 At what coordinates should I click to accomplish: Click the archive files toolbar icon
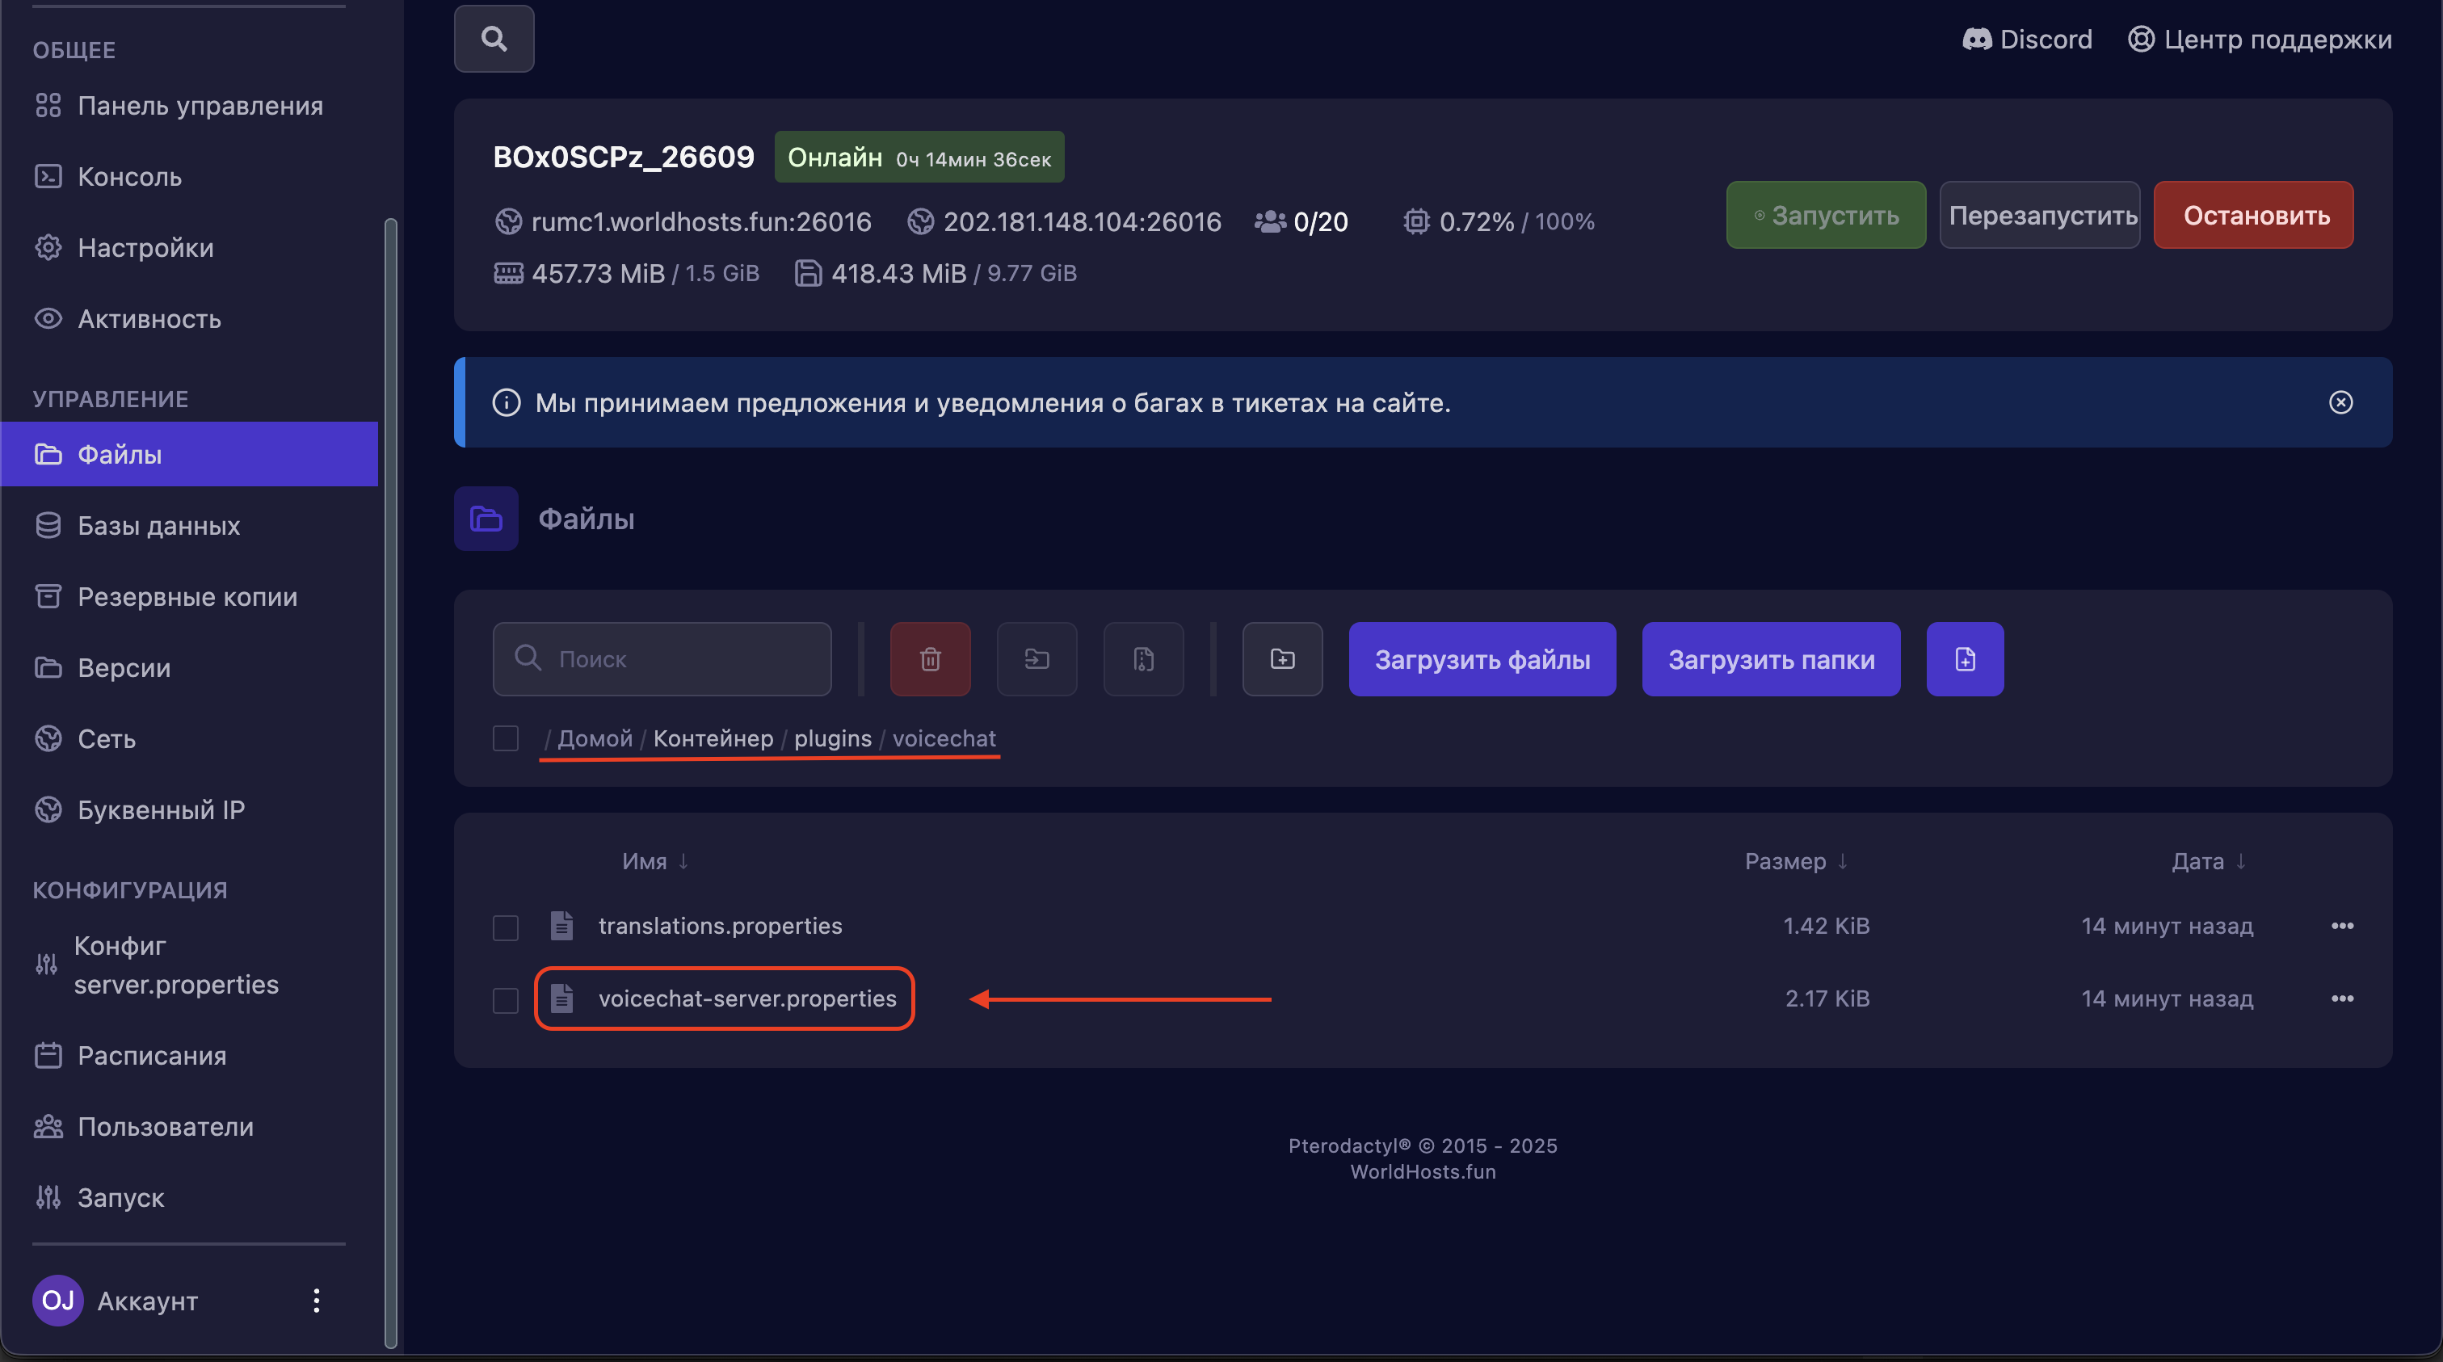1143,659
